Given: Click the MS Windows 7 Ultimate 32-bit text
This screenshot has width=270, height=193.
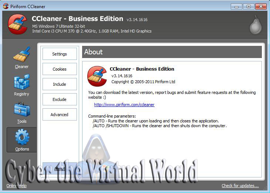Looking at the screenshot, I should pos(58,26).
